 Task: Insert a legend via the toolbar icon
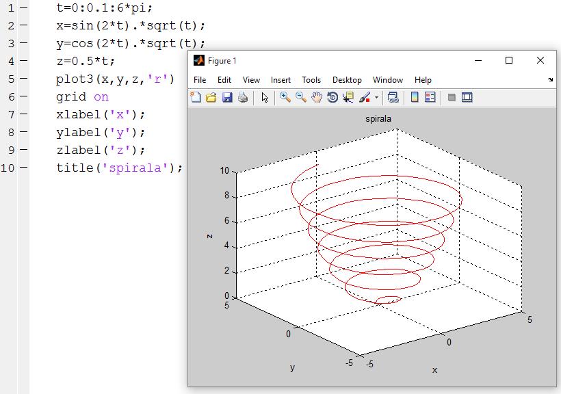(430, 97)
